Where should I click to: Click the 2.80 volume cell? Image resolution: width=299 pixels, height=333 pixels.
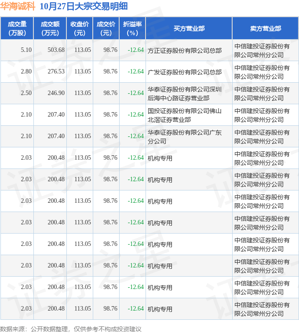pos(26,72)
